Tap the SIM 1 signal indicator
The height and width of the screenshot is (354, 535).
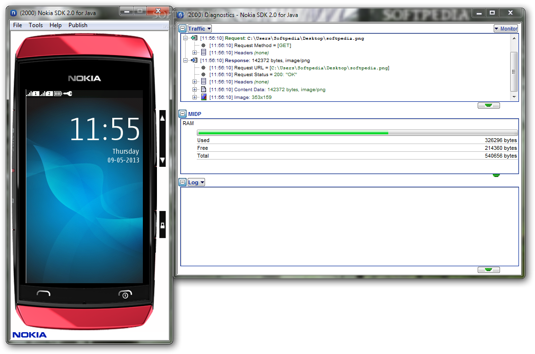pyautogui.click(x=33, y=93)
